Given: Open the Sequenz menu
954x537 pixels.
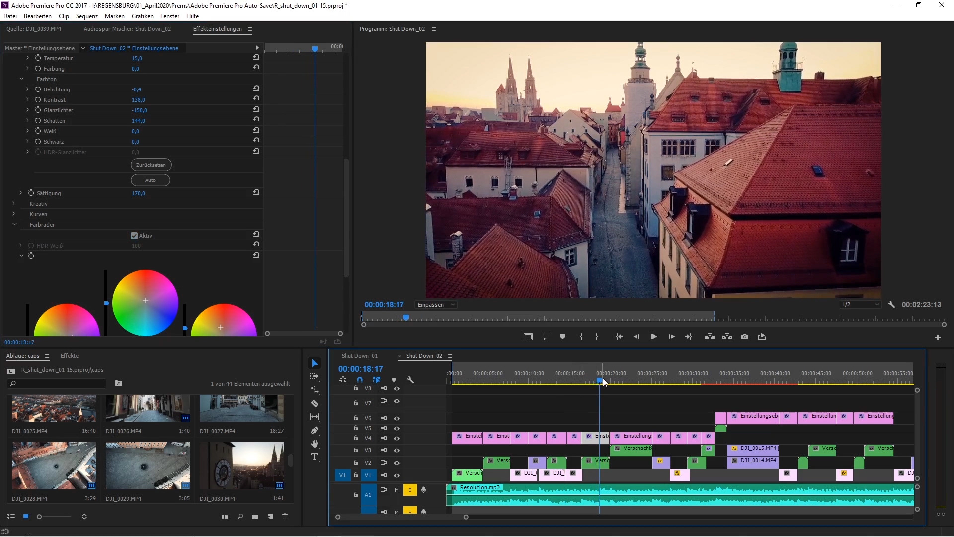Looking at the screenshot, I should coord(86,16).
